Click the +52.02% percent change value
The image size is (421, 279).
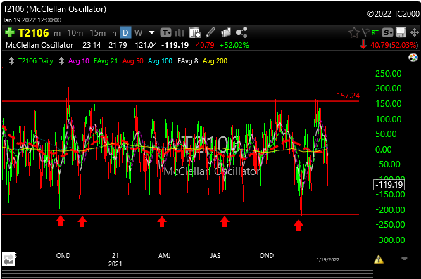click(x=234, y=45)
